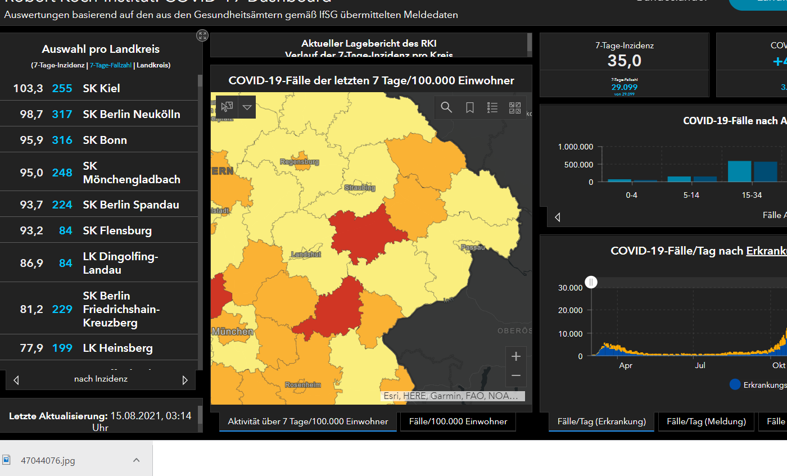Viewport: 787px width, 476px height.
Task: Click the info panel scrollbar
Action: [x=530, y=42]
